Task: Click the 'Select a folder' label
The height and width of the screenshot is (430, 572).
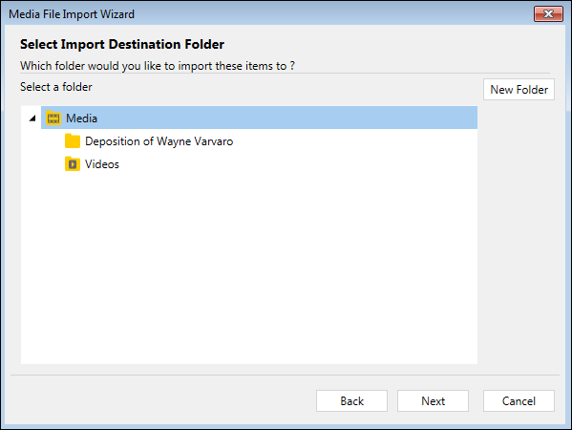Action: pyautogui.click(x=55, y=87)
